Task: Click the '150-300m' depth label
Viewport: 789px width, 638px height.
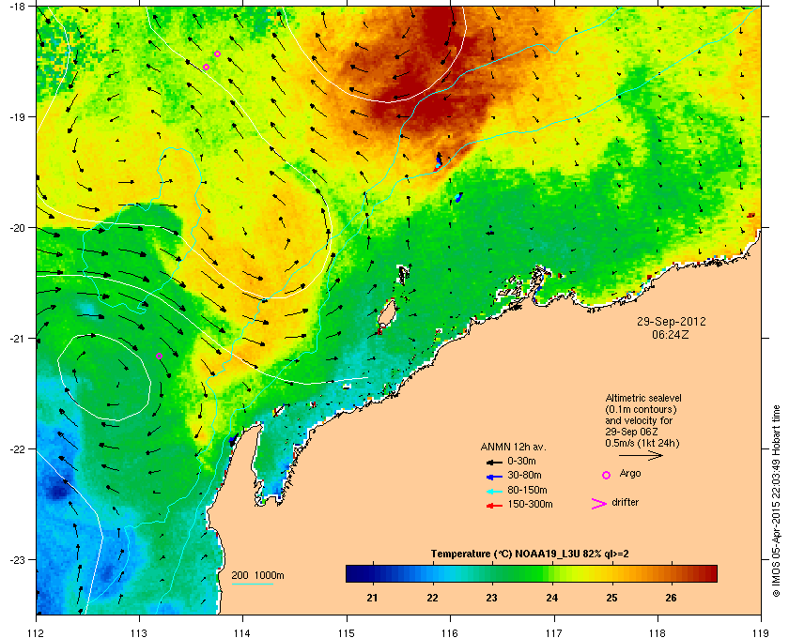Action: [530, 504]
